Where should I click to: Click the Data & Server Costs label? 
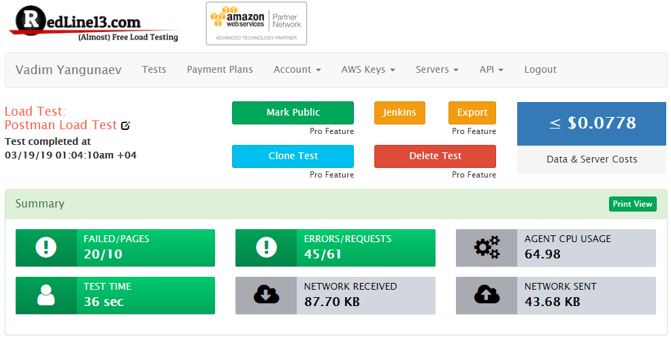coord(592,160)
